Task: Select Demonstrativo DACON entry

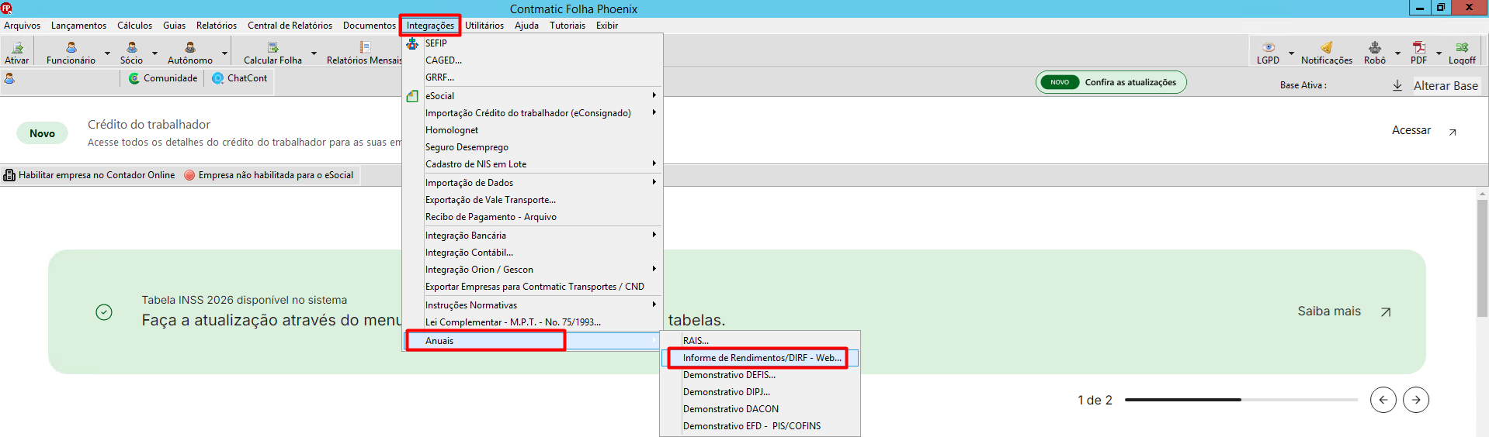Action: [x=760, y=409]
